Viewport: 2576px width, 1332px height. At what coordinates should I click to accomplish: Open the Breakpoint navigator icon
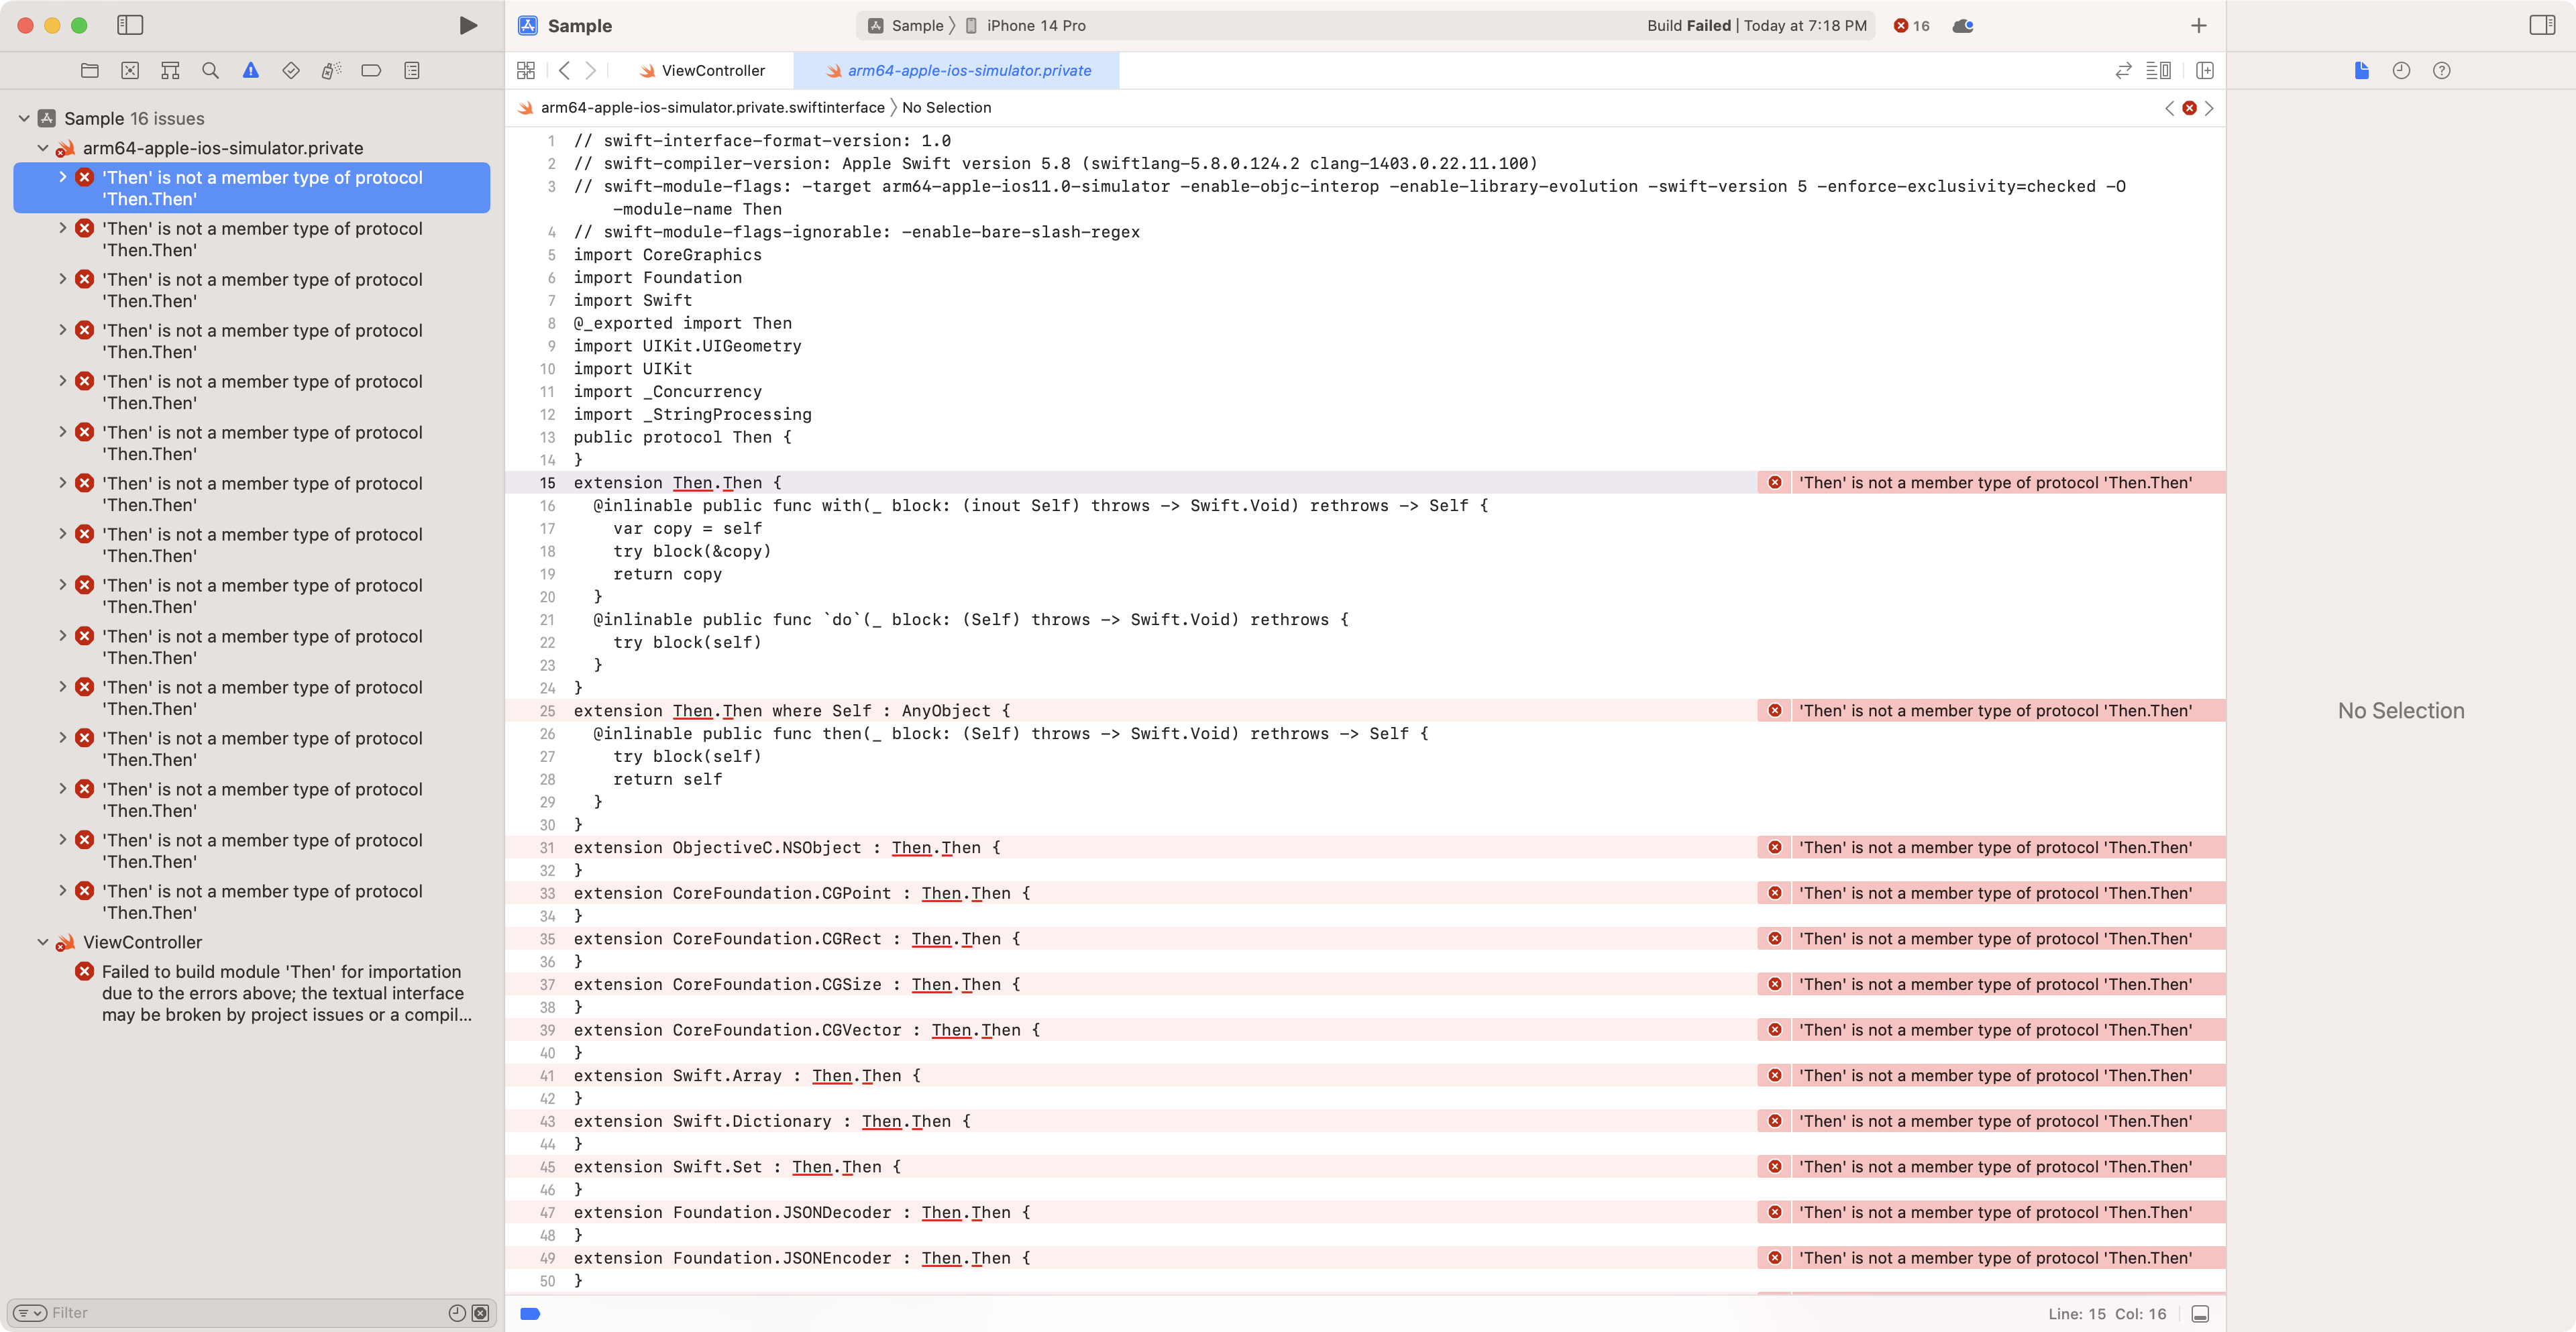coord(371,70)
